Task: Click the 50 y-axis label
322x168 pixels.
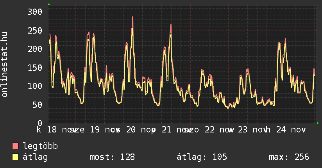Action: tap(37, 105)
